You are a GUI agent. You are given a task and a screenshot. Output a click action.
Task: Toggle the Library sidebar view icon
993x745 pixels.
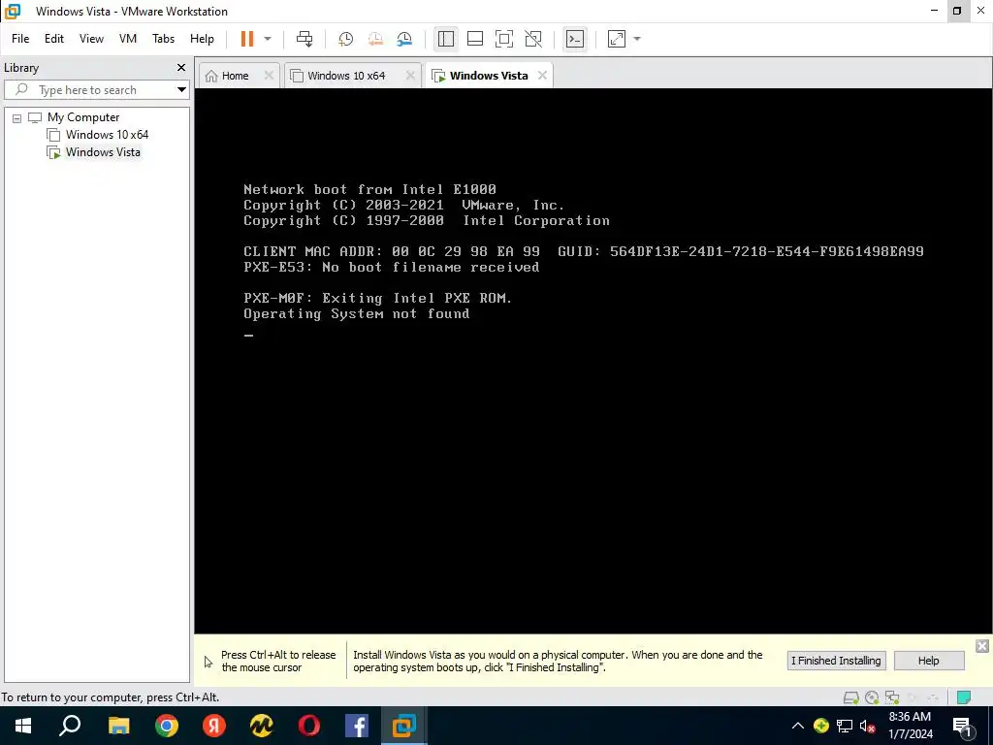(446, 39)
